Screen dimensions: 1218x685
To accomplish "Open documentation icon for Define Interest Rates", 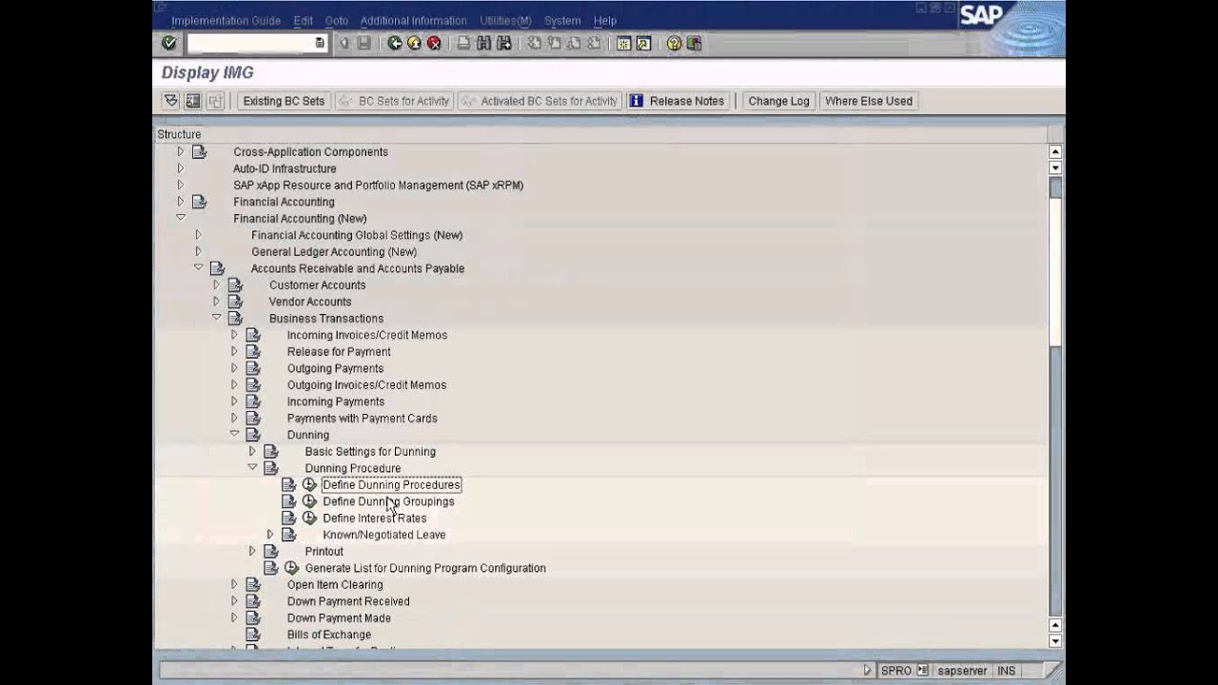I will click(x=289, y=519).
